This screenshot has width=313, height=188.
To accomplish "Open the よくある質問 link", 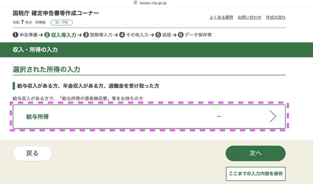I will coord(221,17).
